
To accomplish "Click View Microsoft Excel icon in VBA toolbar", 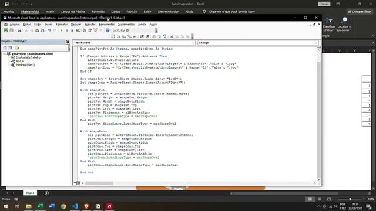I will 6,30.
